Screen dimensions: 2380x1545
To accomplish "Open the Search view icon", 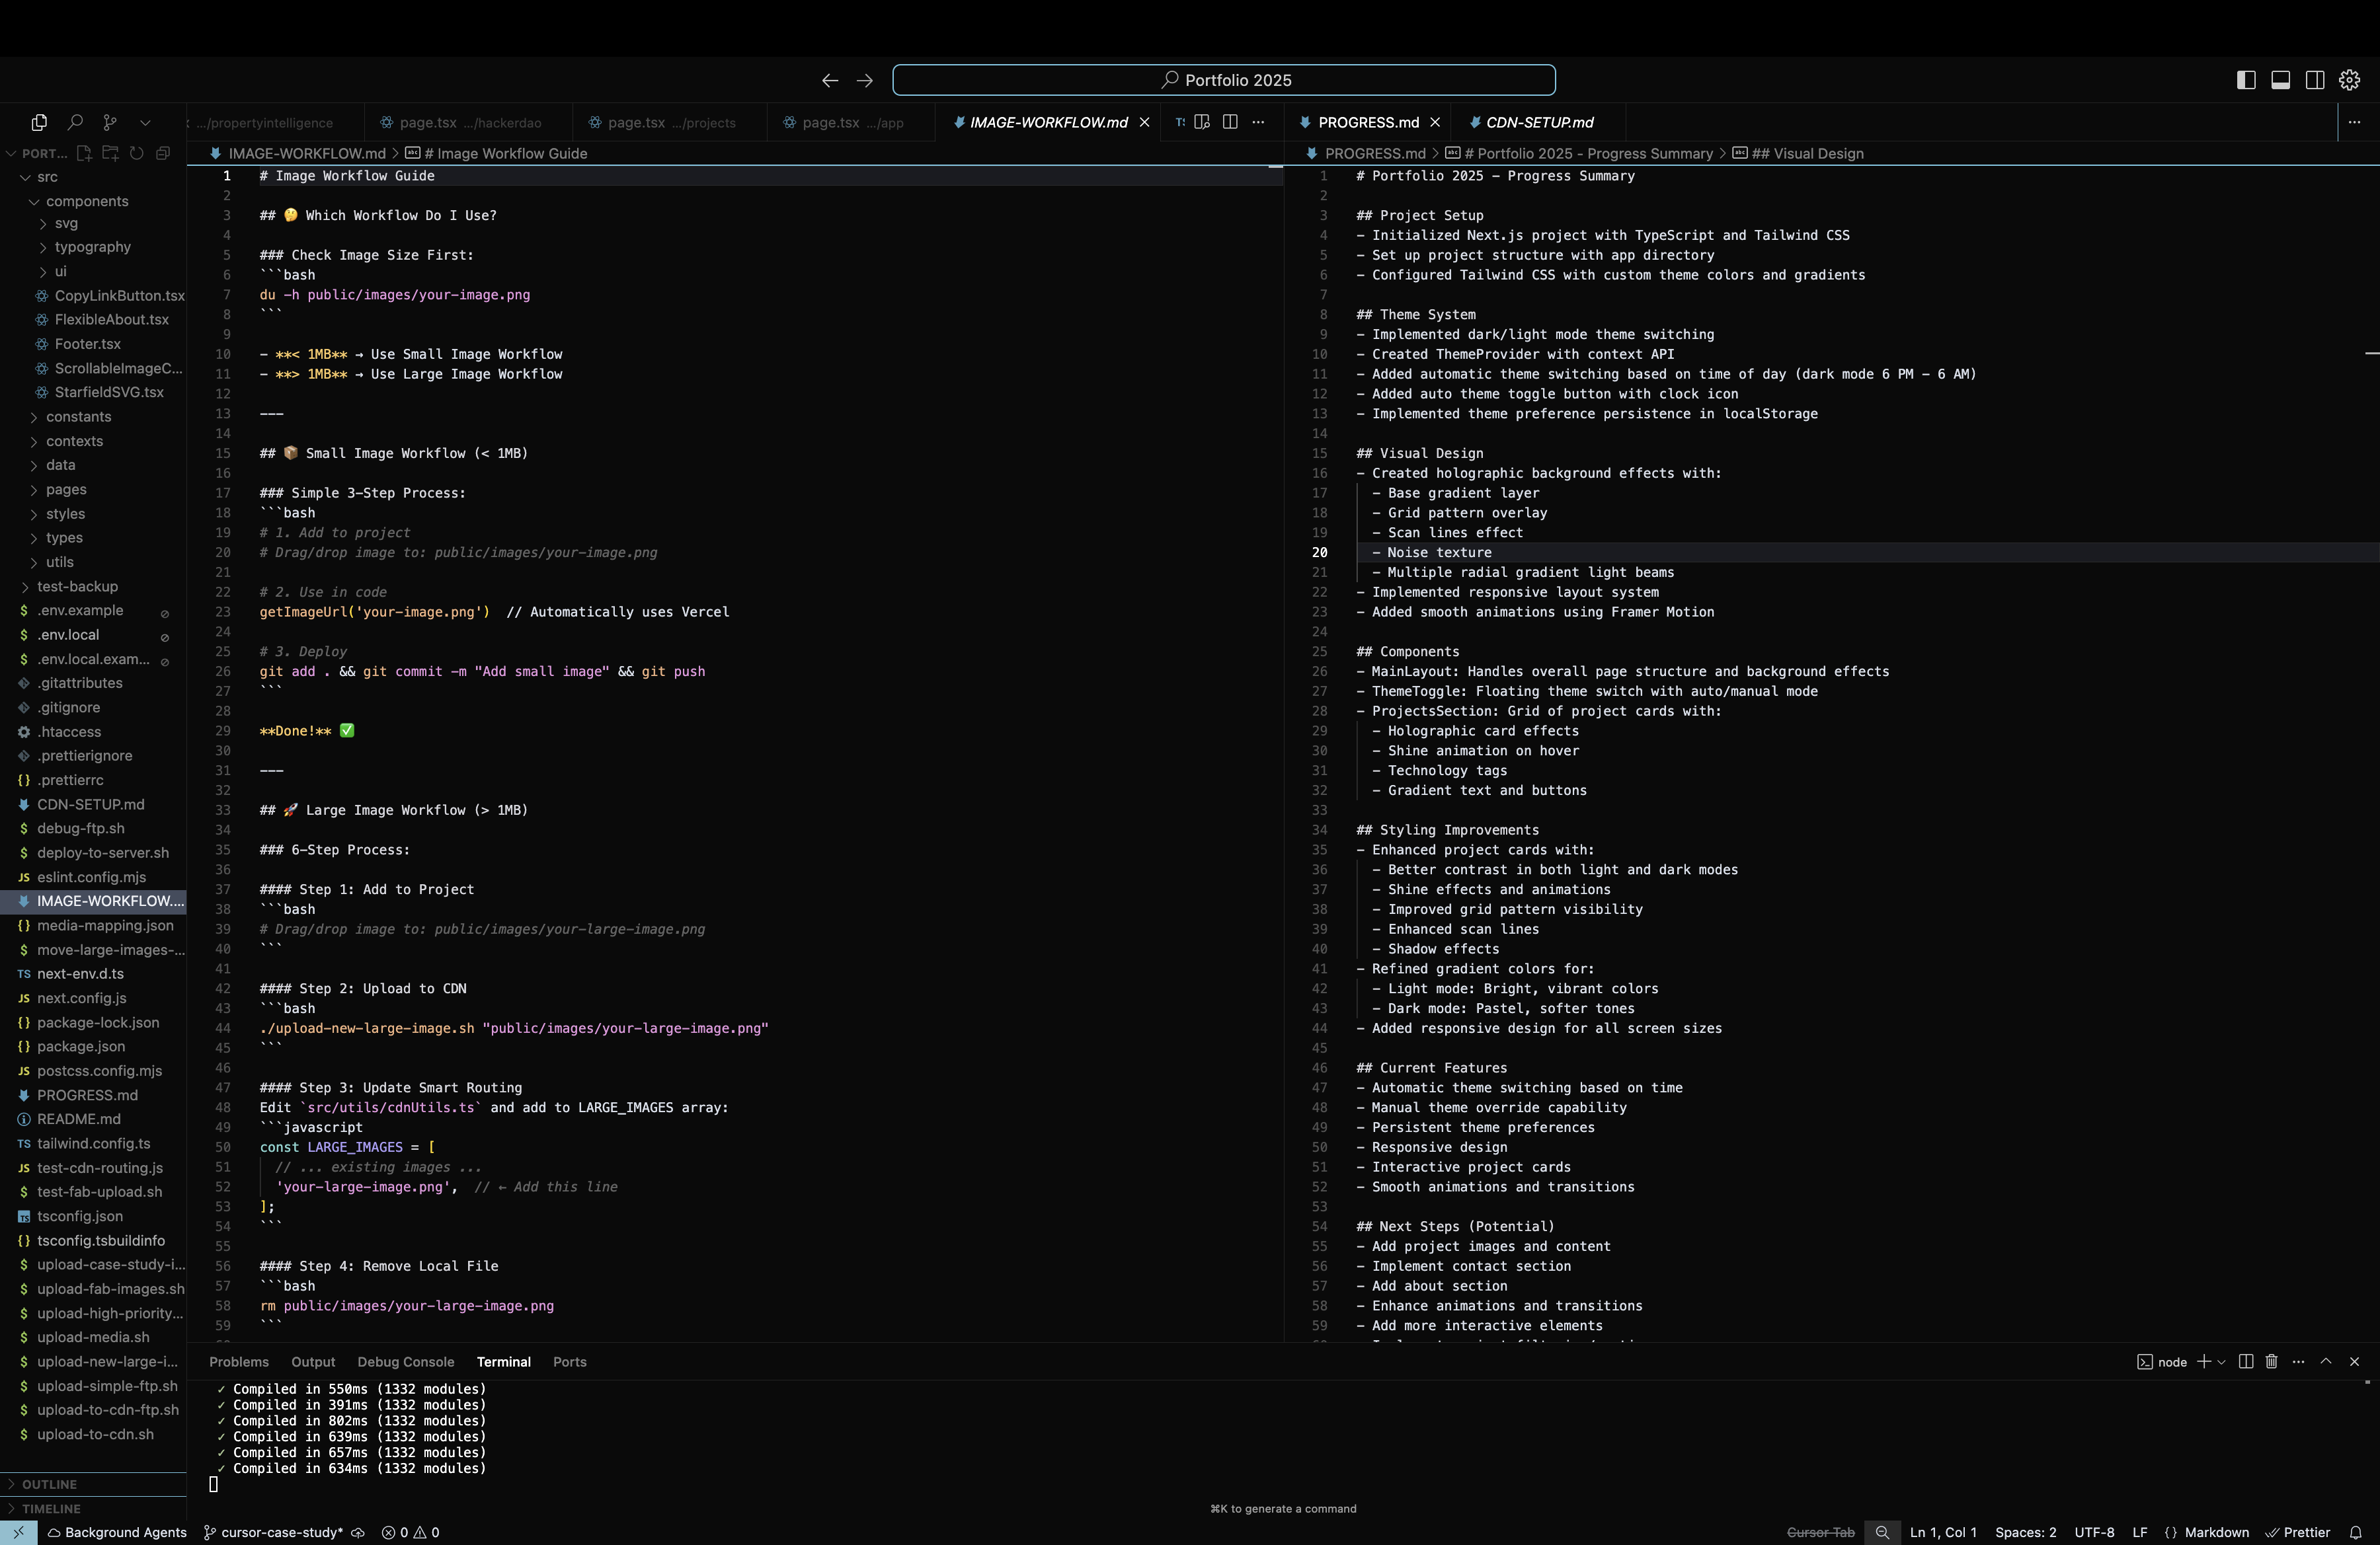I will (x=75, y=122).
